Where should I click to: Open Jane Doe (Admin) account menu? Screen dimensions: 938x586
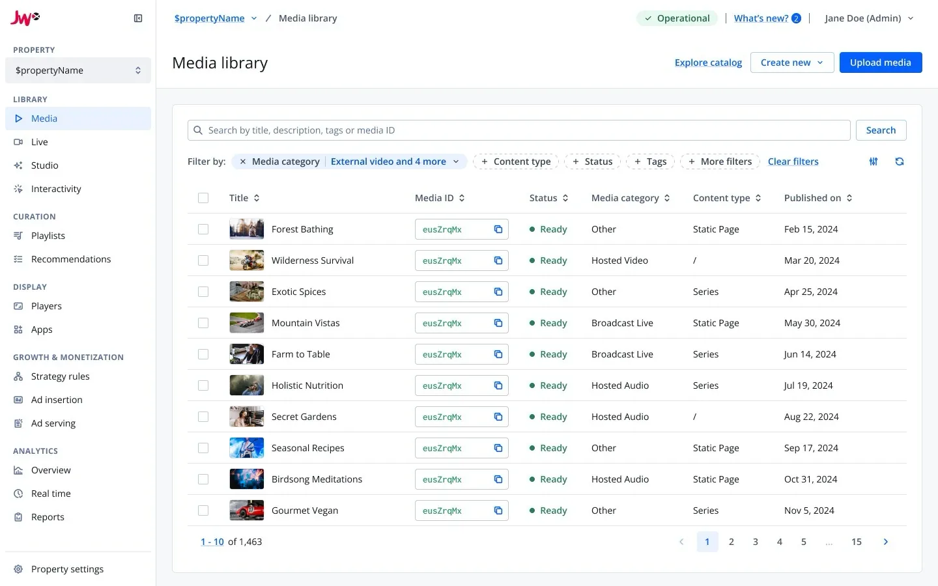pyautogui.click(x=869, y=18)
